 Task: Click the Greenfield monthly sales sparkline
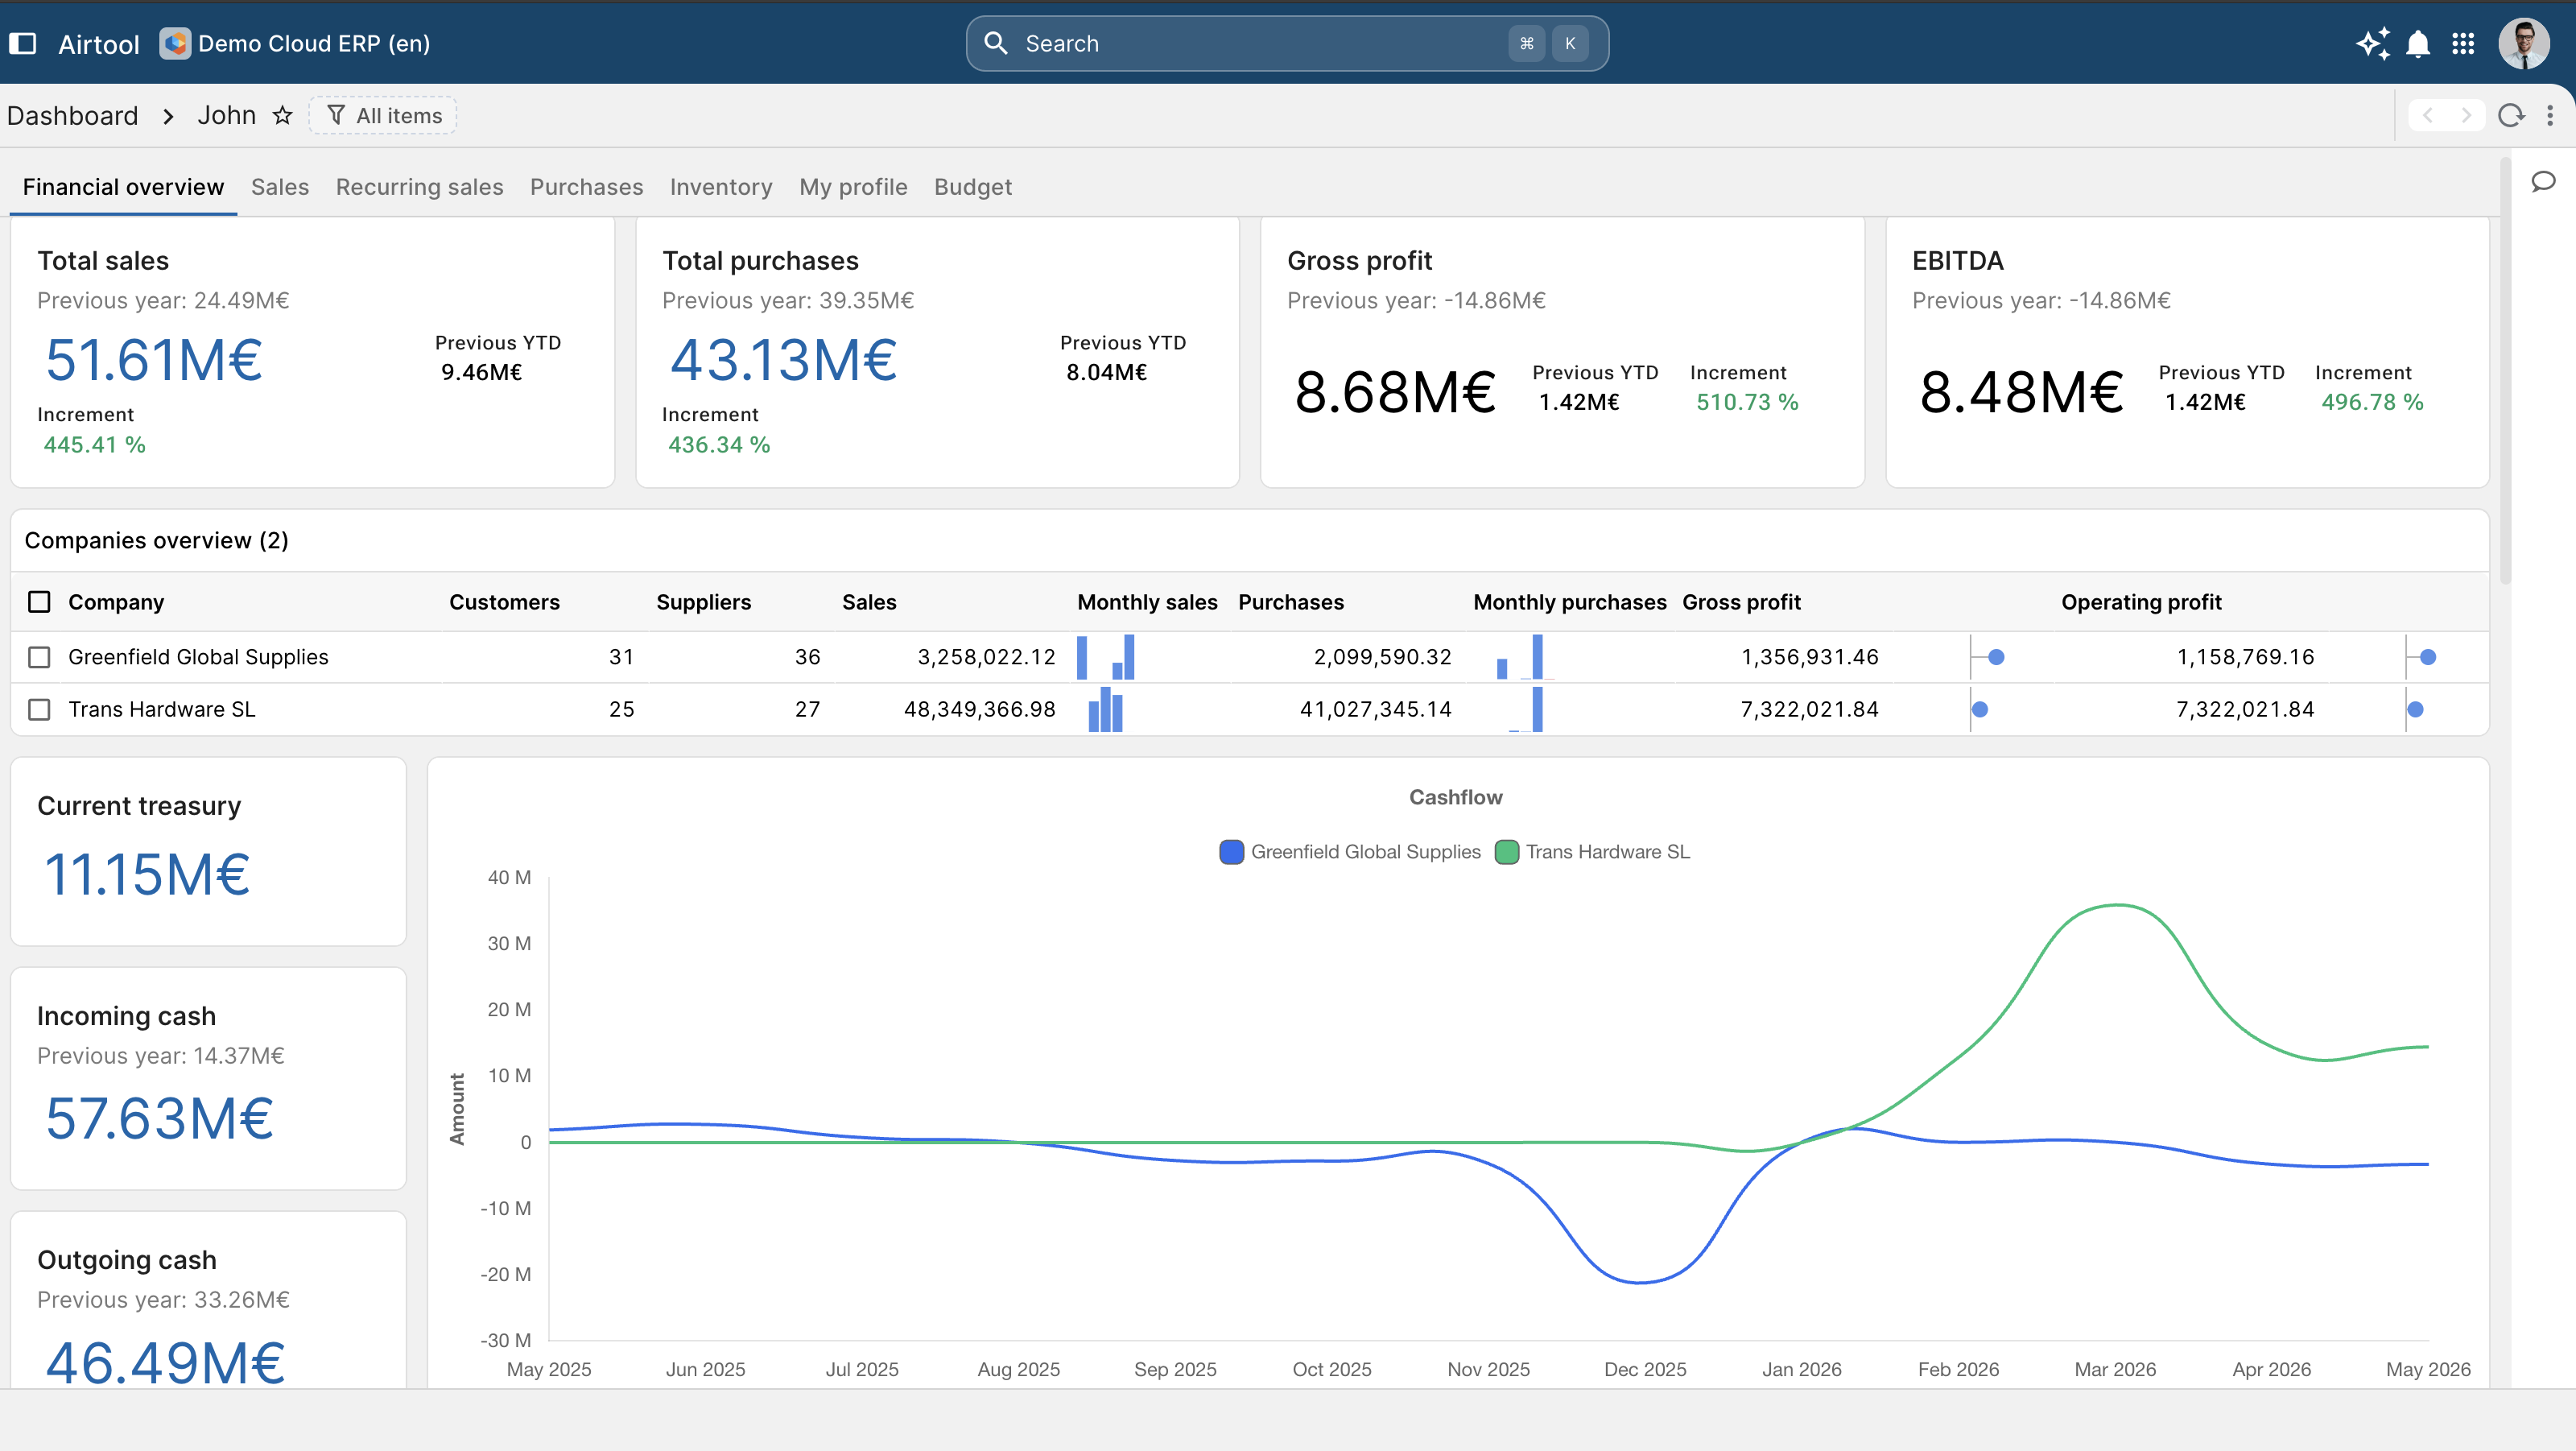pyautogui.click(x=1105, y=657)
